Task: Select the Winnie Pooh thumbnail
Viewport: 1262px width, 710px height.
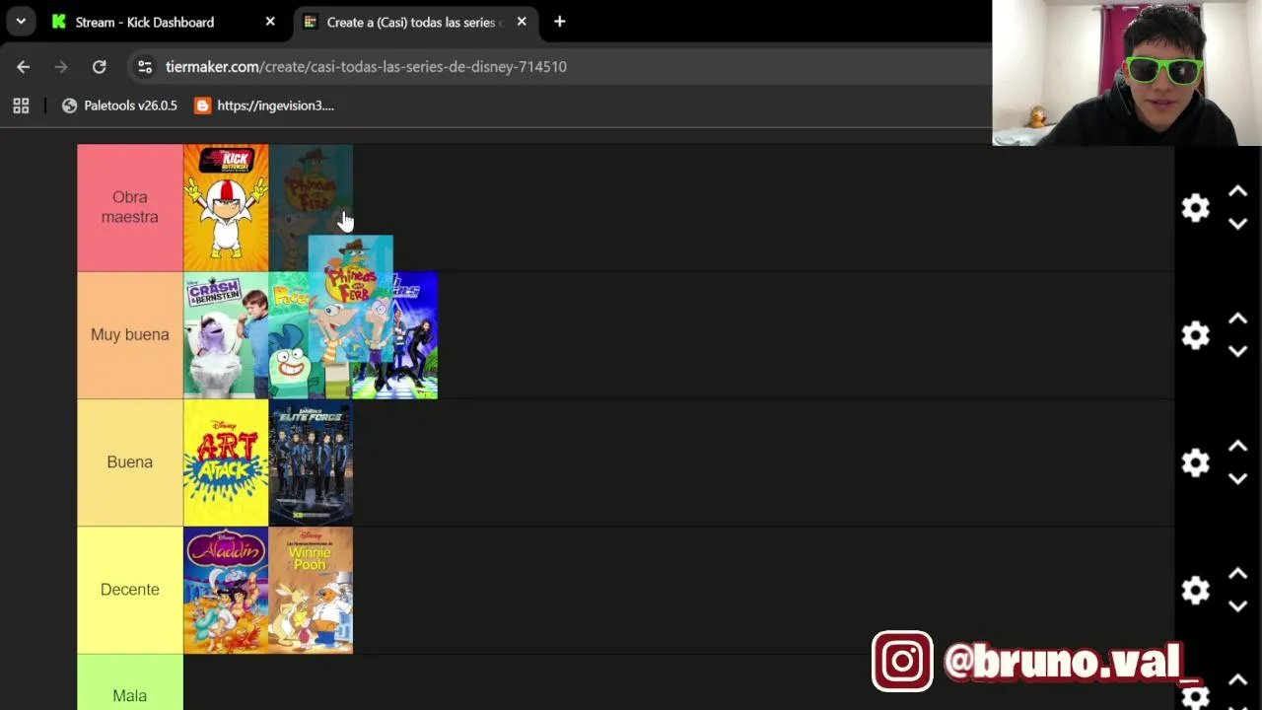Action: (x=311, y=590)
